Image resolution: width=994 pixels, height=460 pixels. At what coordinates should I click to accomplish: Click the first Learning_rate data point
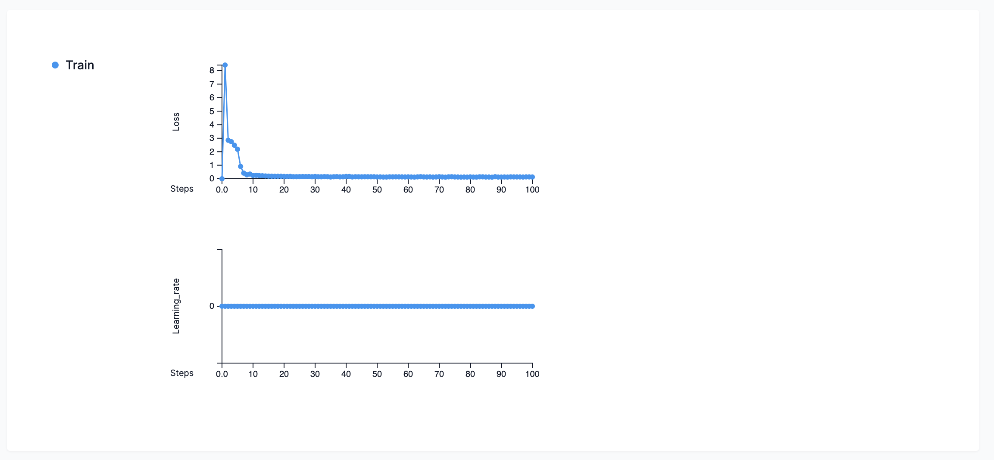point(222,306)
